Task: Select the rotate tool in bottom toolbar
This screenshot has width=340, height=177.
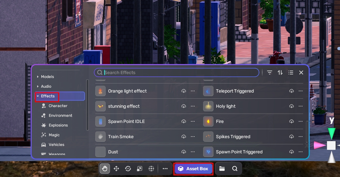Action: coord(128,169)
